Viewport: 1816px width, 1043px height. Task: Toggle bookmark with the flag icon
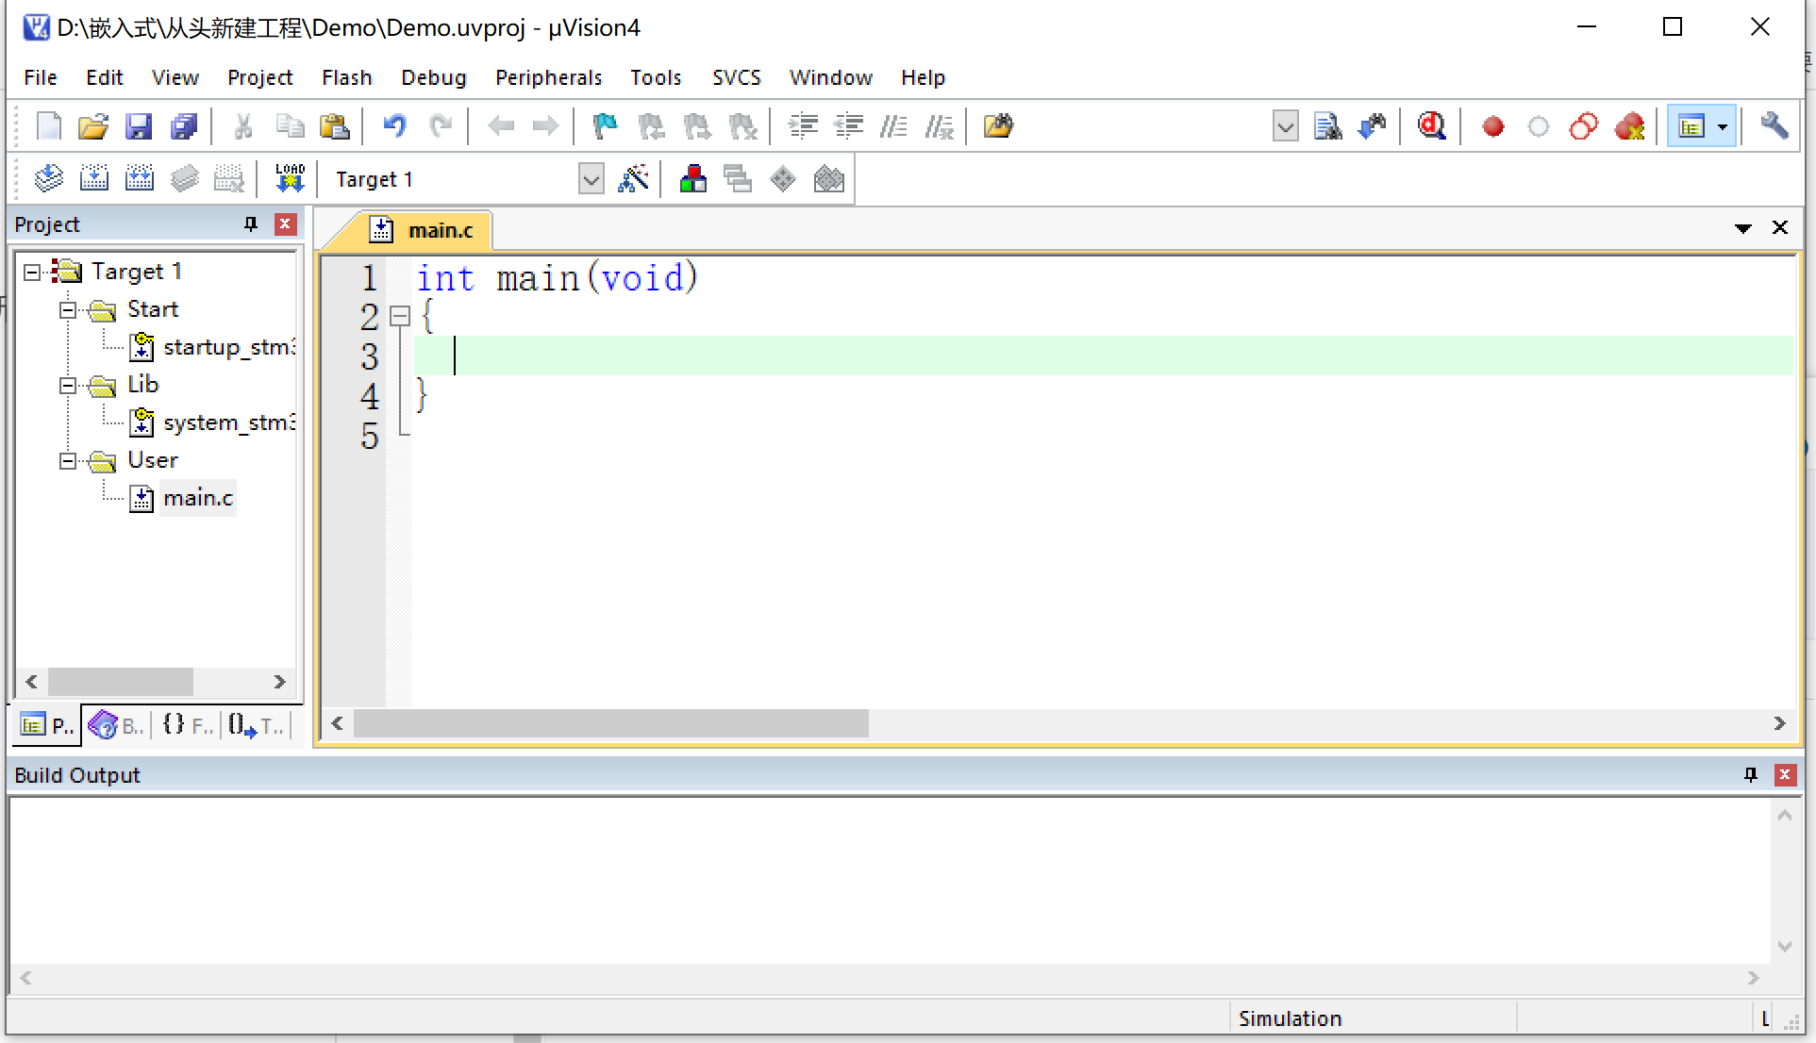[605, 125]
